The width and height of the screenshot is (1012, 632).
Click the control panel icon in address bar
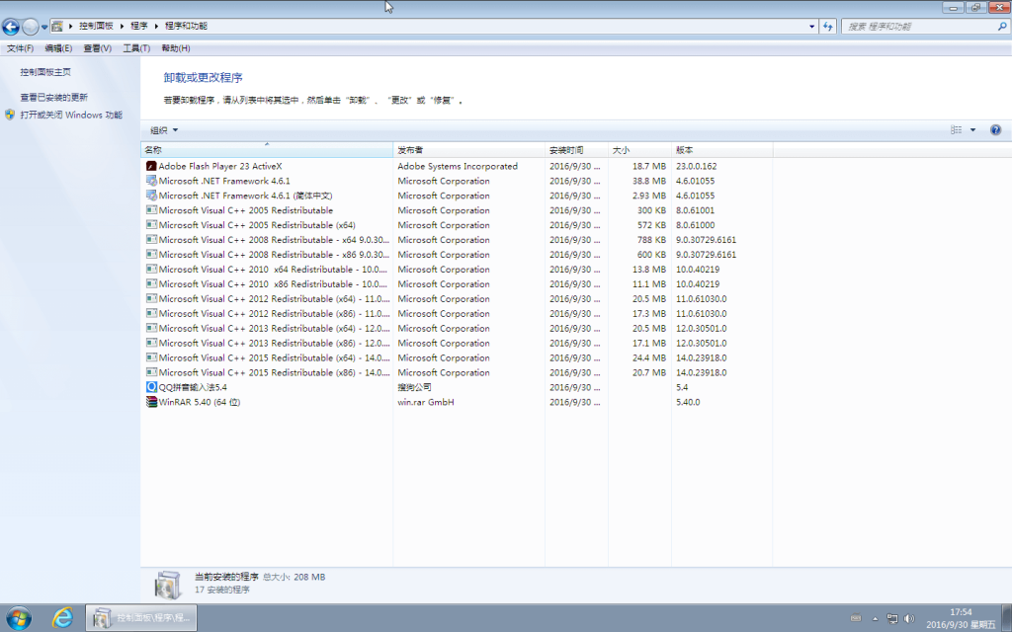point(57,27)
